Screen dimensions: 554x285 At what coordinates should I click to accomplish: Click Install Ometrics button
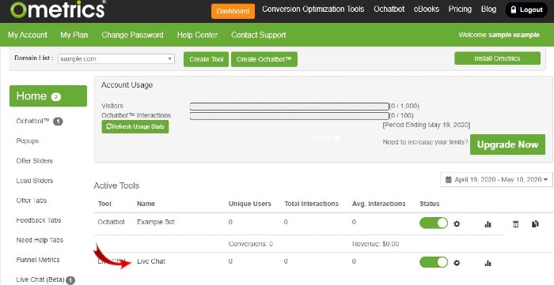point(497,58)
